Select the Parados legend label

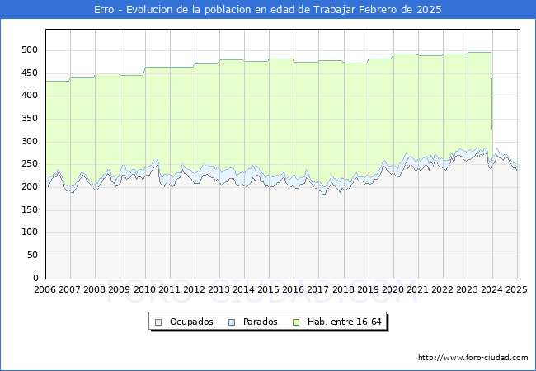(260, 322)
